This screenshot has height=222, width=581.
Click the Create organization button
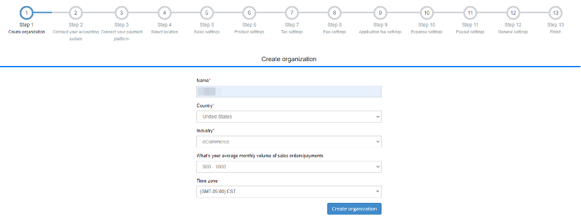(x=354, y=208)
